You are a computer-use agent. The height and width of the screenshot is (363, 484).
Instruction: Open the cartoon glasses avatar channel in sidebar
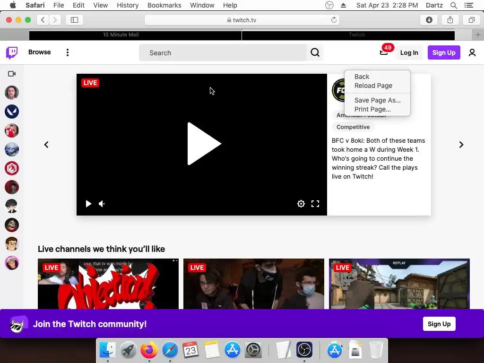[12, 244]
